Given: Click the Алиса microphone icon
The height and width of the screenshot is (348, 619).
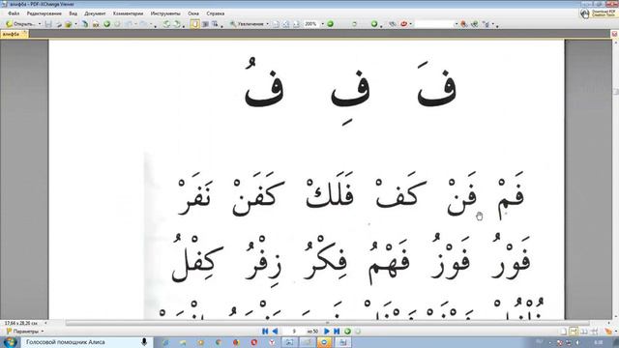Looking at the screenshot, I should pyautogui.click(x=144, y=342).
